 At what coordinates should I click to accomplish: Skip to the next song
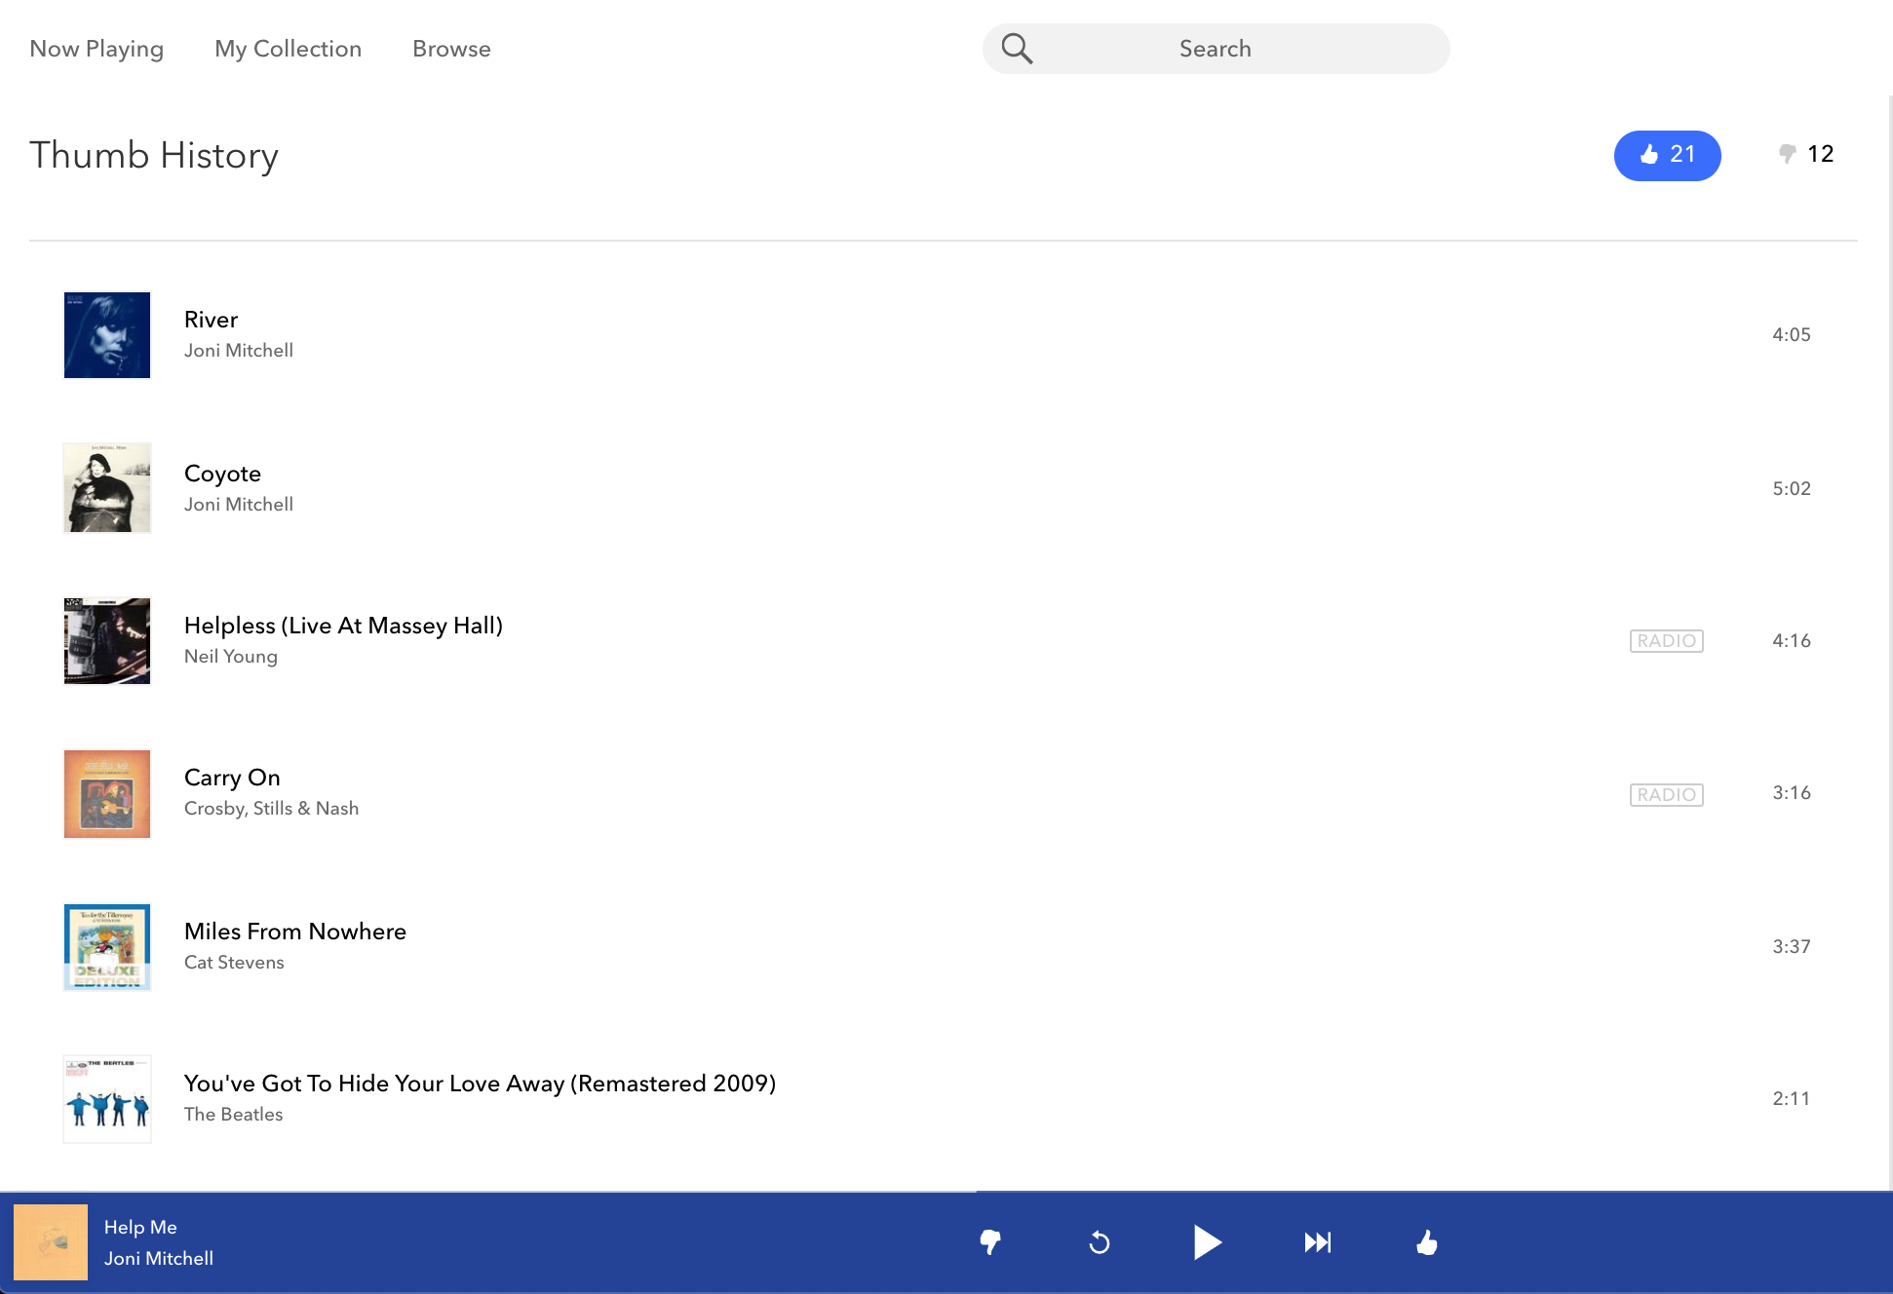(x=1317, y=1242)
